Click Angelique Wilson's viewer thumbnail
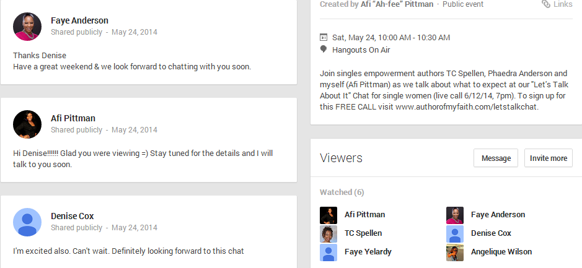Screen dimensions: 582x268 pos(455,253)
